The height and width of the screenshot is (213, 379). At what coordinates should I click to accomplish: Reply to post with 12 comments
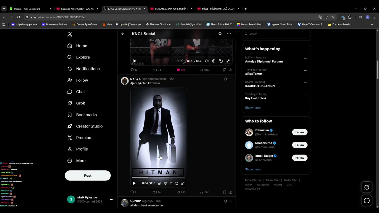pos(134,70)
